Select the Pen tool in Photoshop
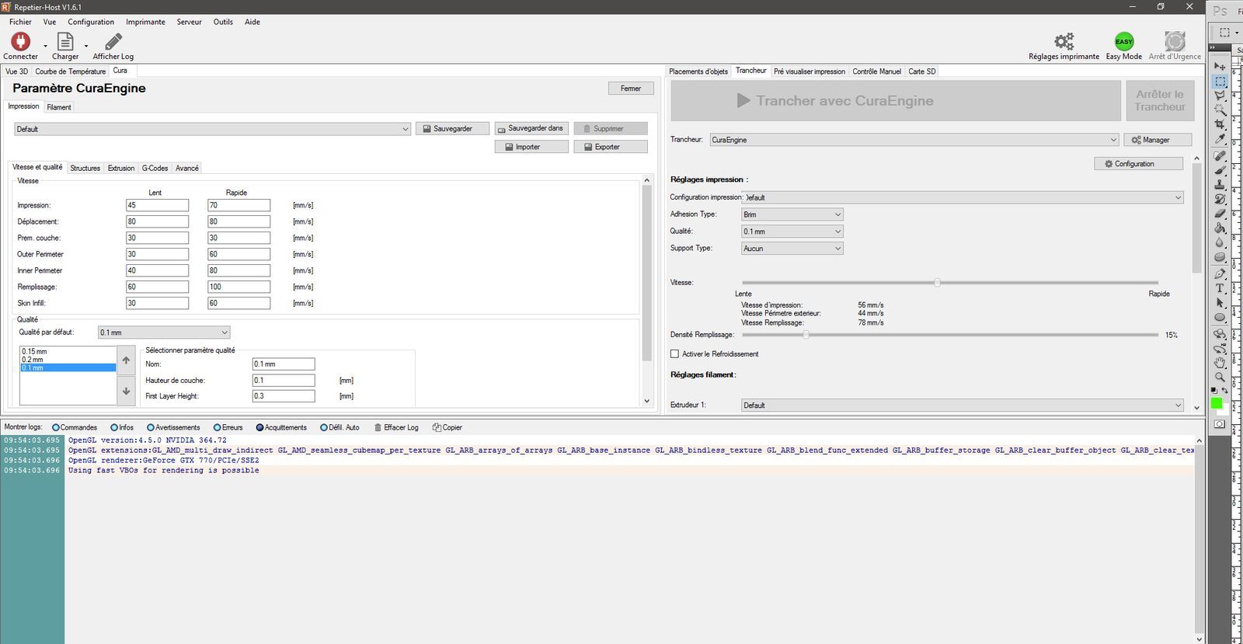Screen dimensions: 1243x644 tap(1220, 273)
